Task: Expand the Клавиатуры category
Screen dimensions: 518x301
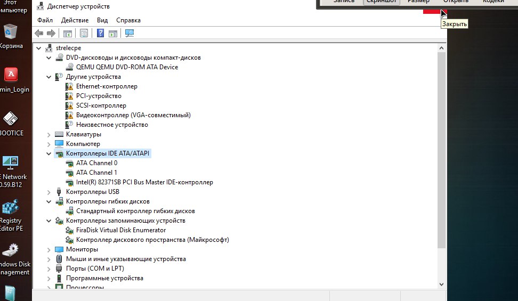Action: [x=48, y=134]
